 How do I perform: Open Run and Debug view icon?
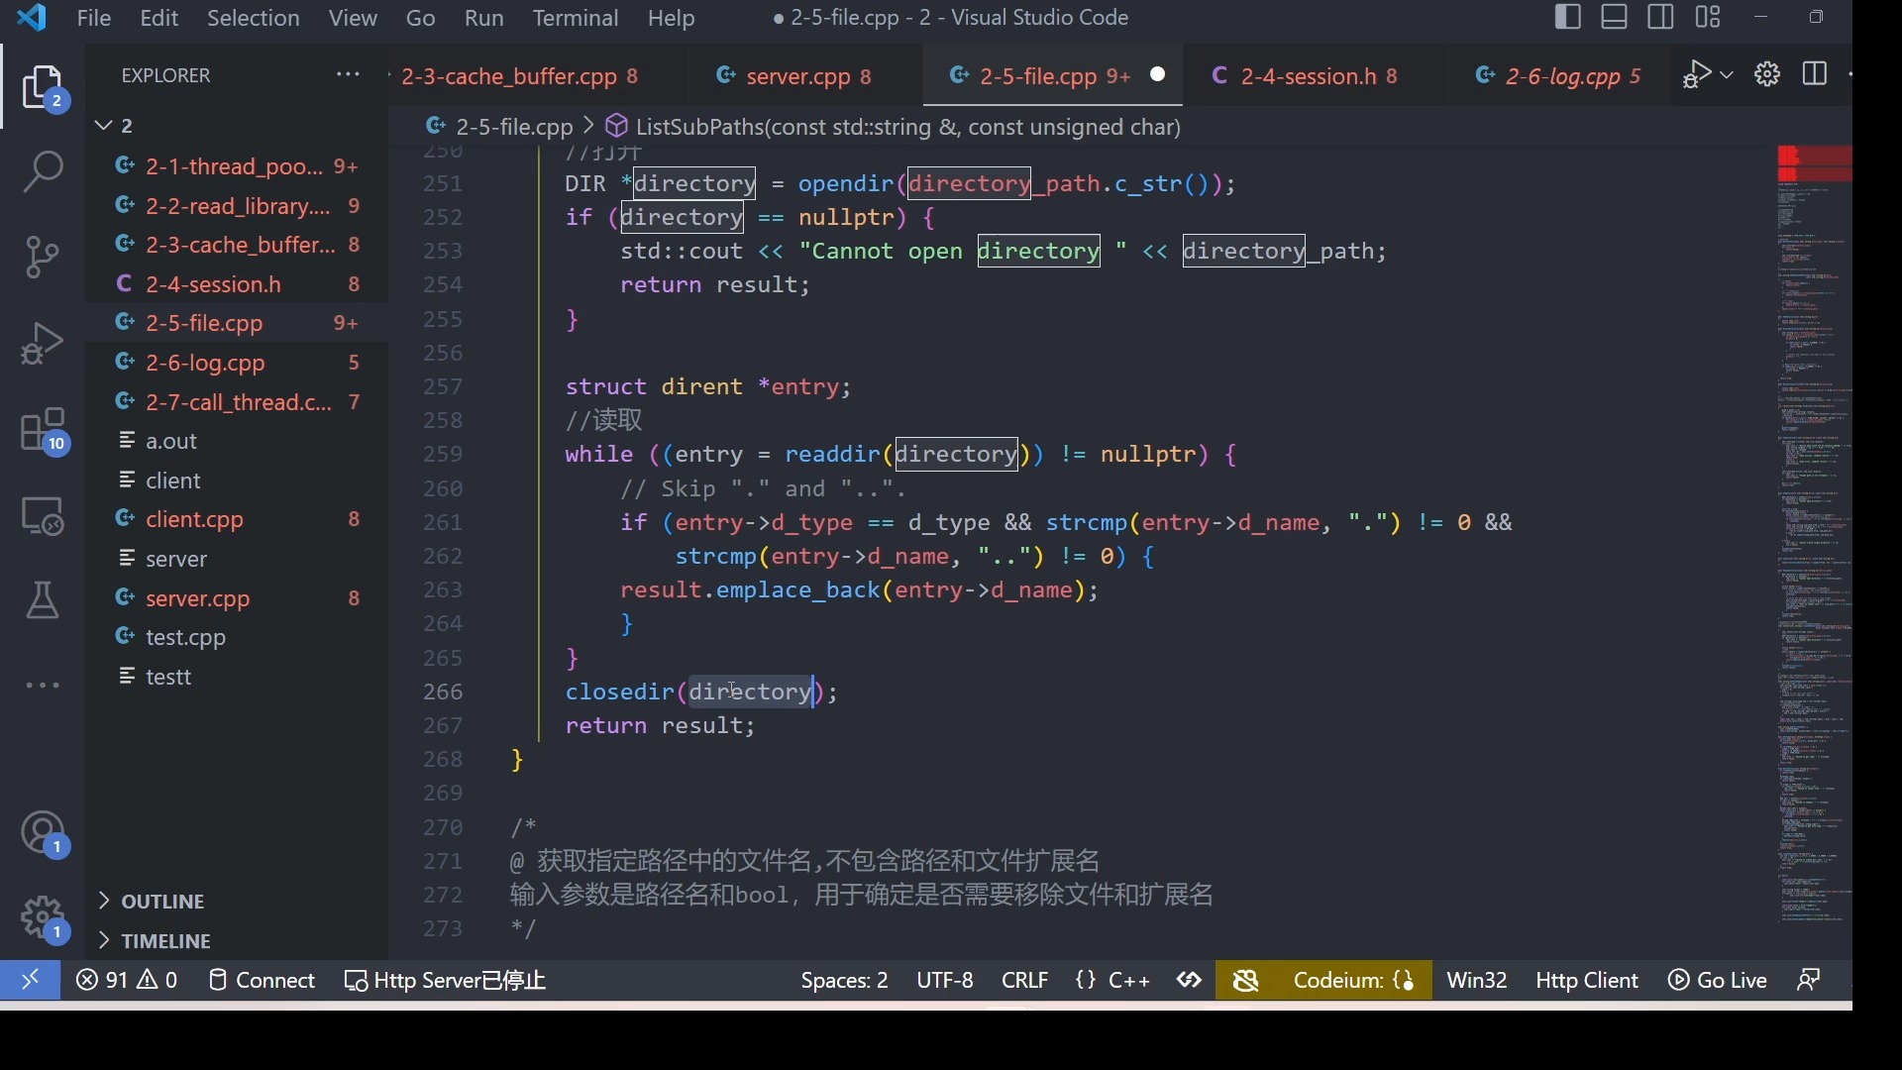(x=44, y=344)
